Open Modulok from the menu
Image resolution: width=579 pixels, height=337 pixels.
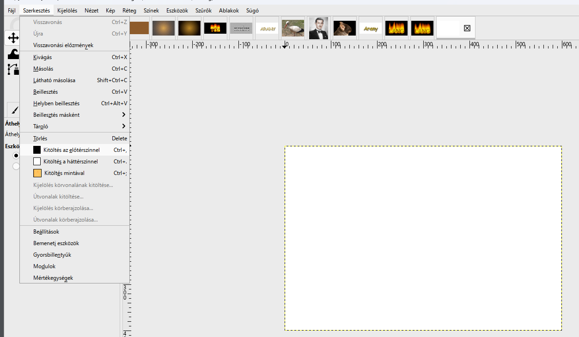(74, 266)
